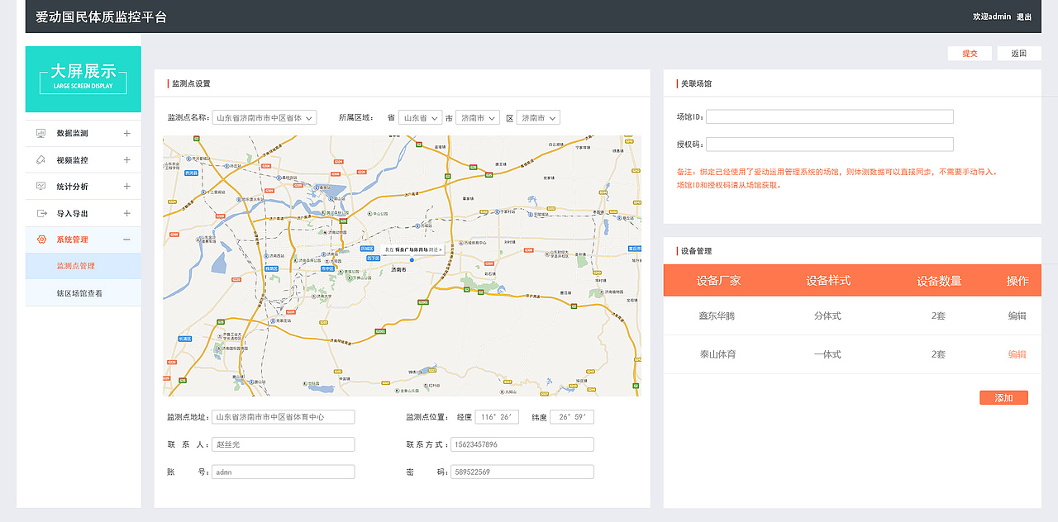Open the 监测点名称 dropdown

pos(264,118)
